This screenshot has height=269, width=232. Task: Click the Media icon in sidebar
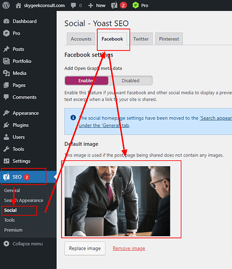[6, 73]
